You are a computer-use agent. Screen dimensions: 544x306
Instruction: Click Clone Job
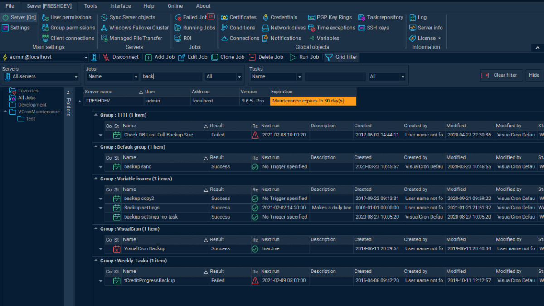point(228,57)
